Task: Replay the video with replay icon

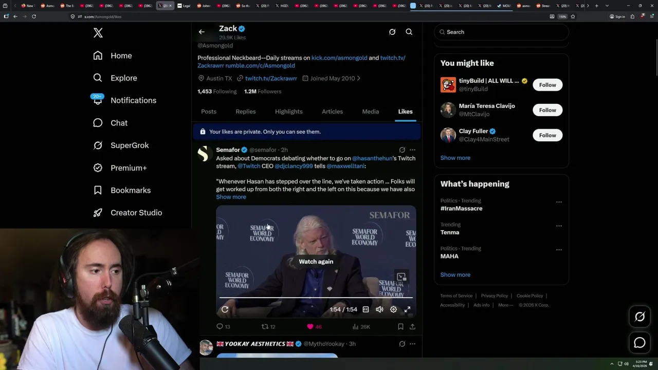Action: pos(225,309)
